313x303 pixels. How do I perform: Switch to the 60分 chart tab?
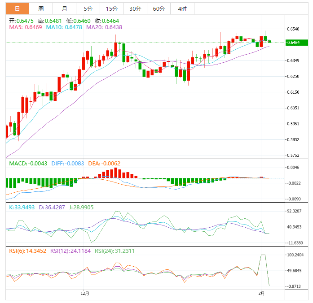(x=159, y=9)
